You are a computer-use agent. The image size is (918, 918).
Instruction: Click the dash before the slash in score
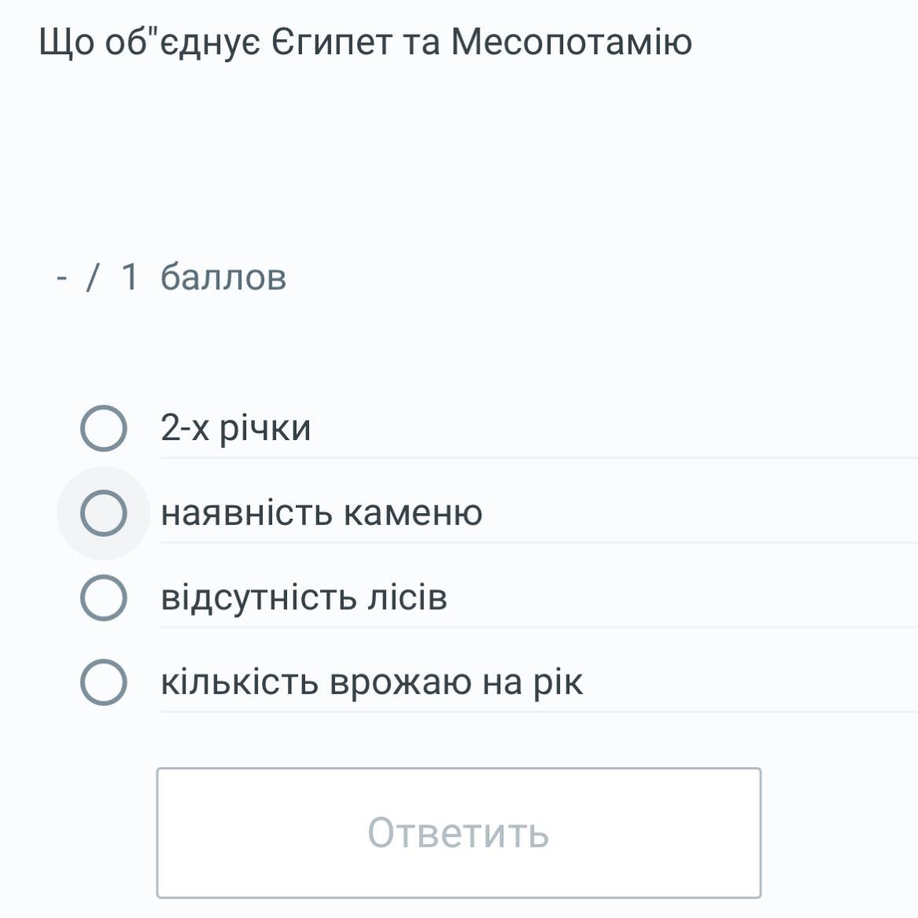pyautogui.click(x=62, y=277)
